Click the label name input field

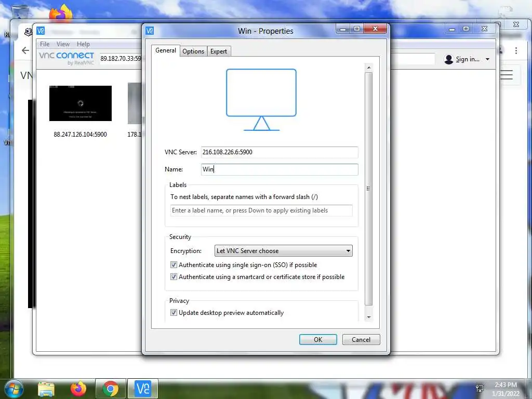click(261, 210)
